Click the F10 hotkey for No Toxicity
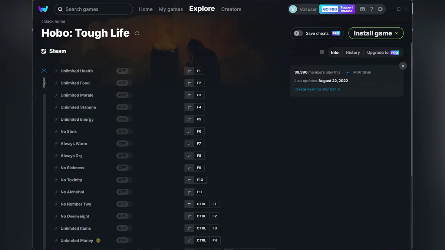Viewport: 445px width, 250px height. 200,180
